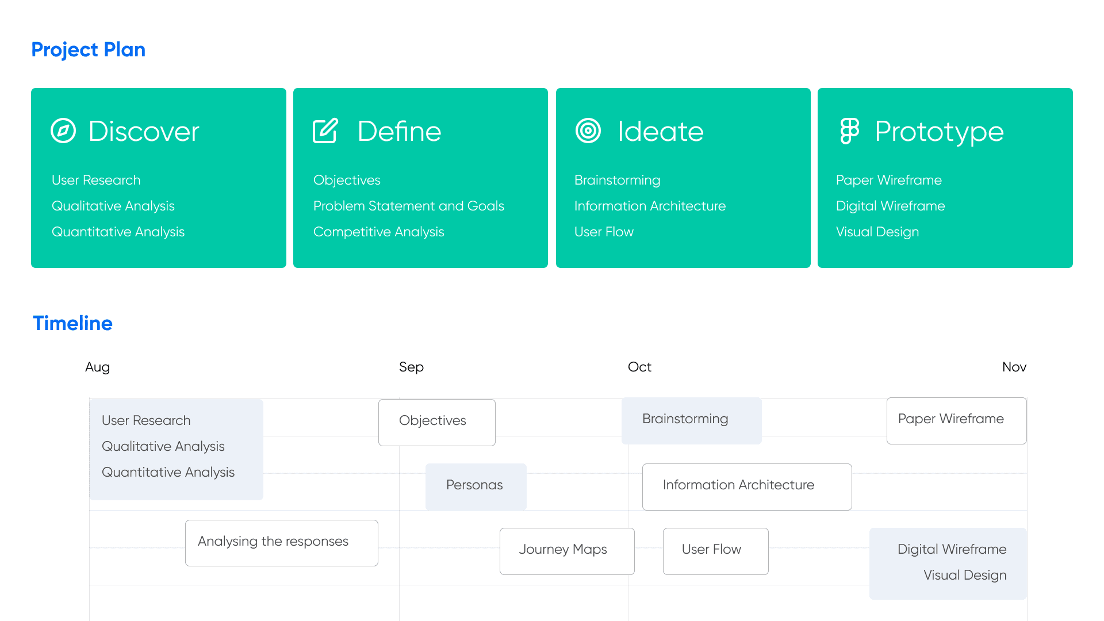Click the Nov month marker

click(1014, 367)
